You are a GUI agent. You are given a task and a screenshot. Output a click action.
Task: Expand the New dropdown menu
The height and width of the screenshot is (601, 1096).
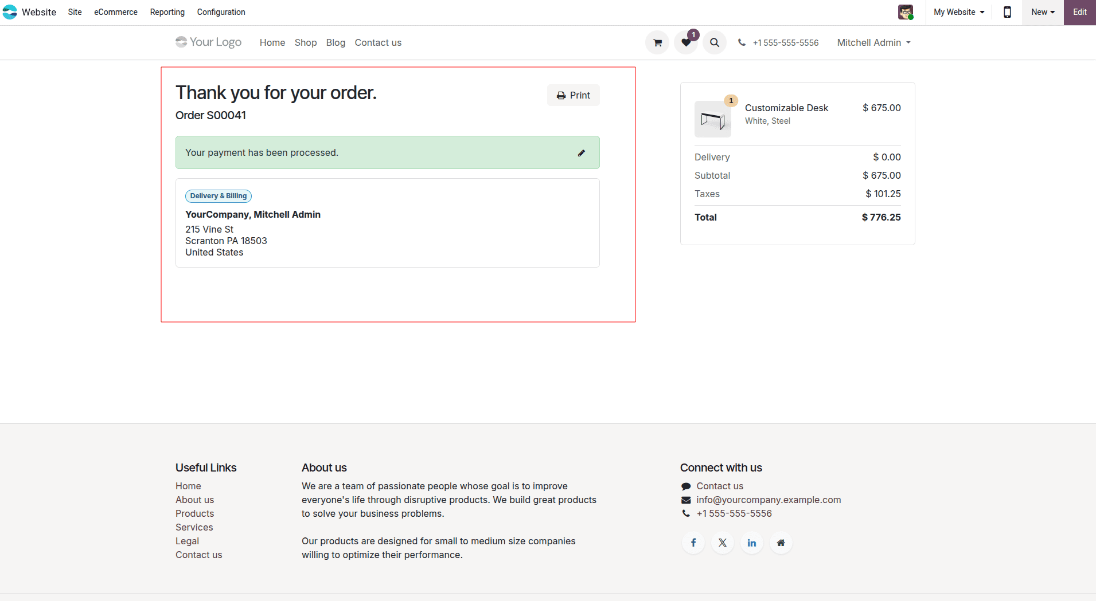click(1042, 12)
